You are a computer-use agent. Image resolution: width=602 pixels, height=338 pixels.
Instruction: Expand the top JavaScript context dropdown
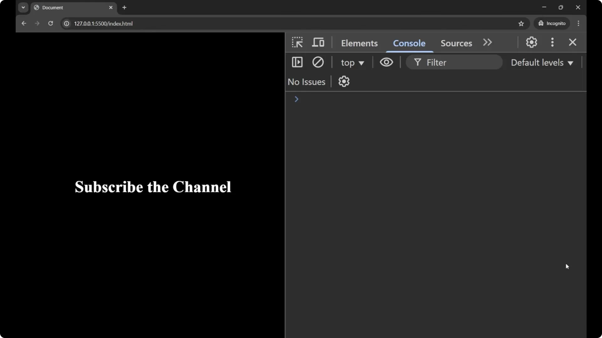(352, 63)
